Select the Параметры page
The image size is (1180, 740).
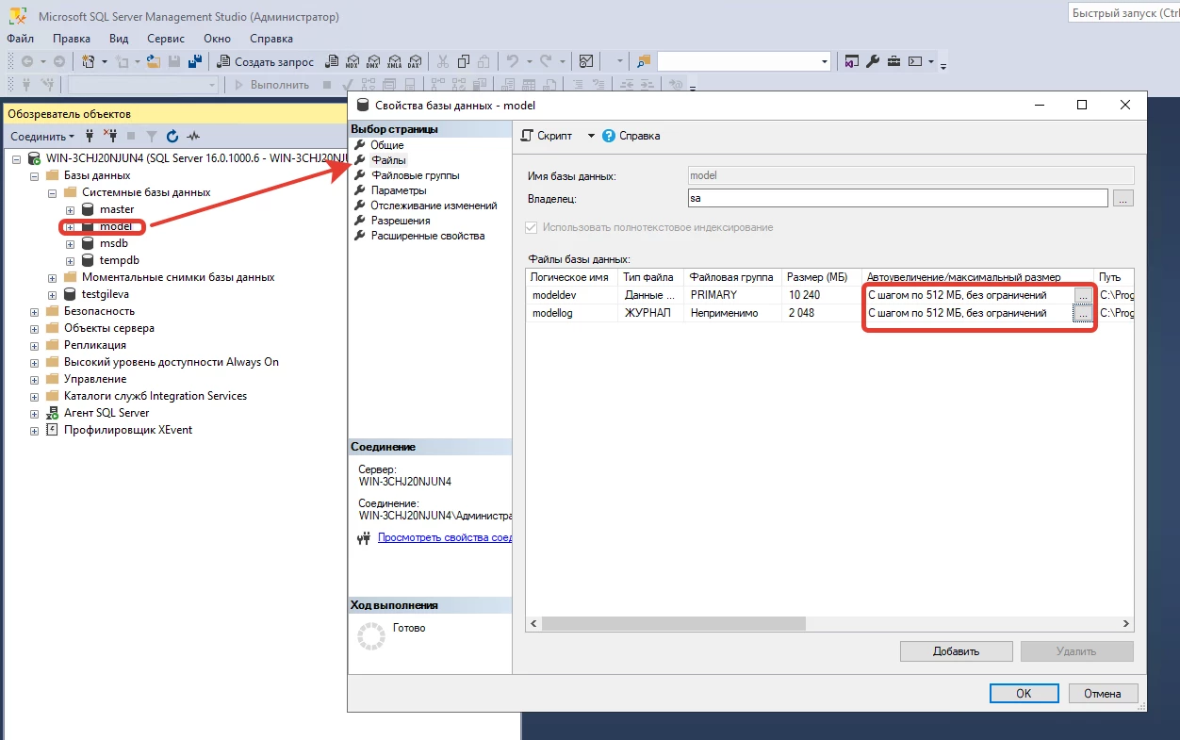pyautogui.click(x=399, y=190)
